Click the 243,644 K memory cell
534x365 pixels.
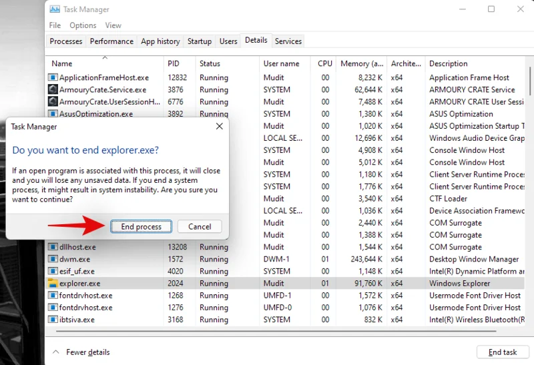click(x=366, y=259)
